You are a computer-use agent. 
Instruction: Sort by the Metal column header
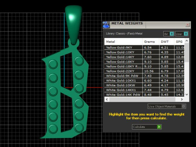tap(123, 42)
